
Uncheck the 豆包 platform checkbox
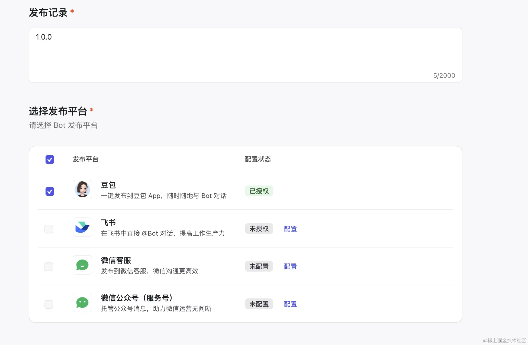[50, 191]
